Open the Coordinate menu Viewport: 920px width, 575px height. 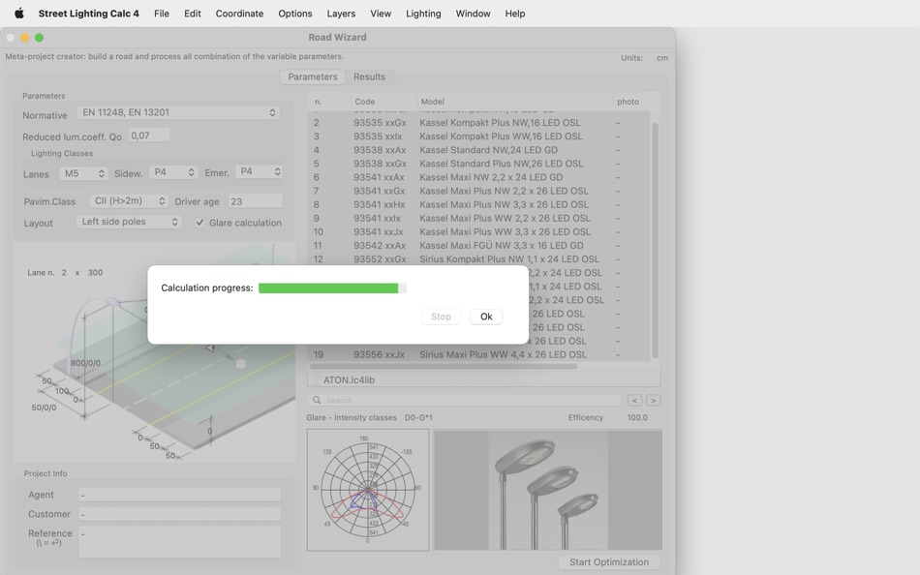click(239, 14)
